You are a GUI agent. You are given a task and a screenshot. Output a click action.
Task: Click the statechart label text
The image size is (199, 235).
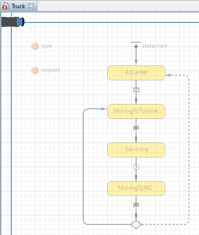point(154,46)
